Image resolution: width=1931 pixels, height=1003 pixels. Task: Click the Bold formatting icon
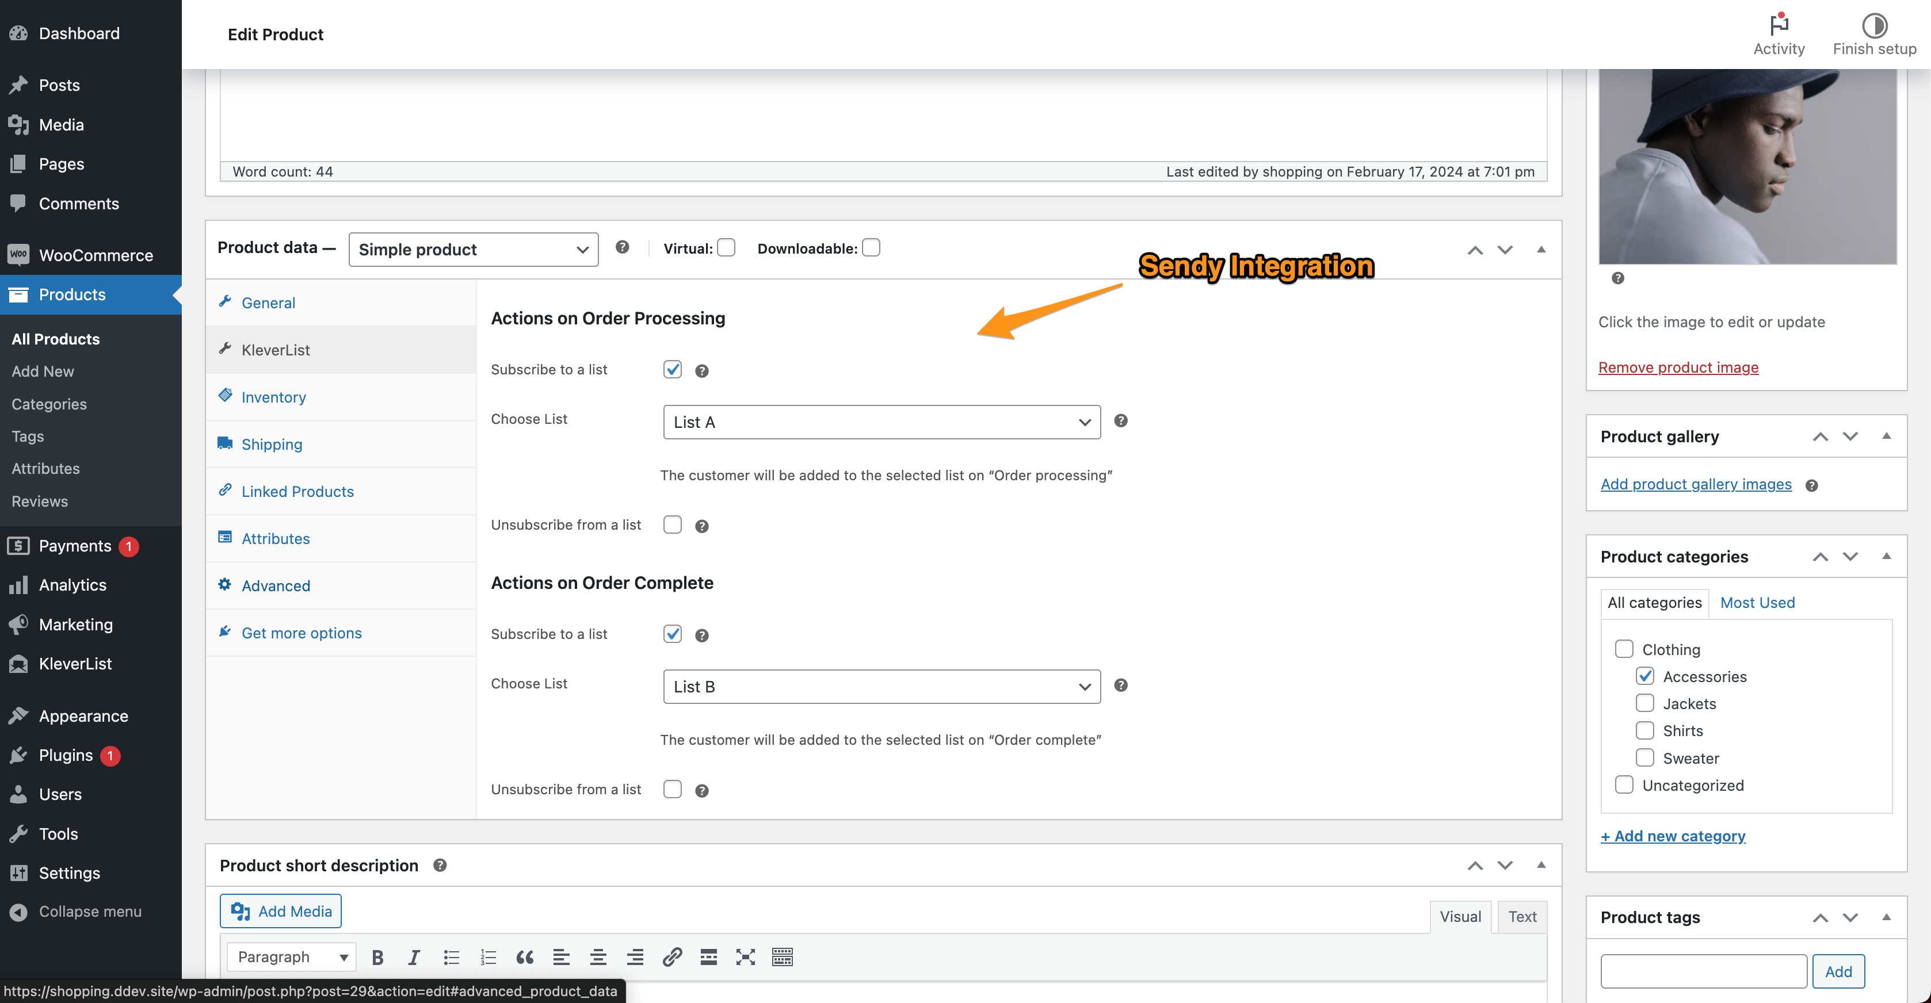point(377,956)
